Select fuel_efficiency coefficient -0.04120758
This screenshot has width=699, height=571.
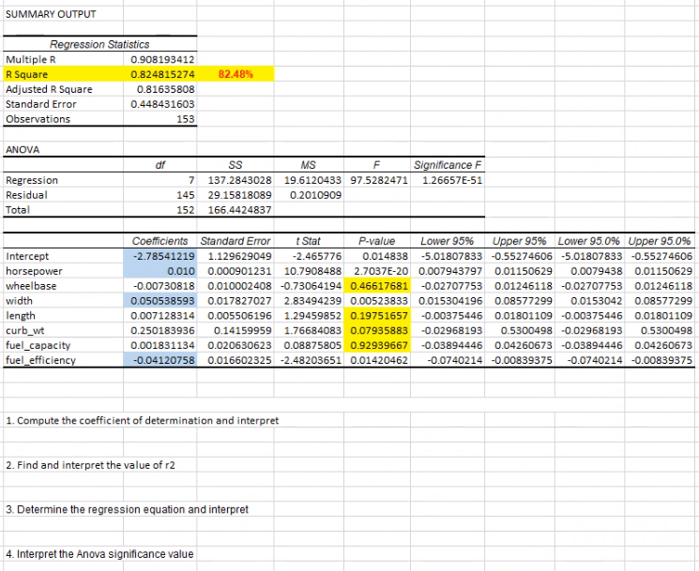coord(163,360)
